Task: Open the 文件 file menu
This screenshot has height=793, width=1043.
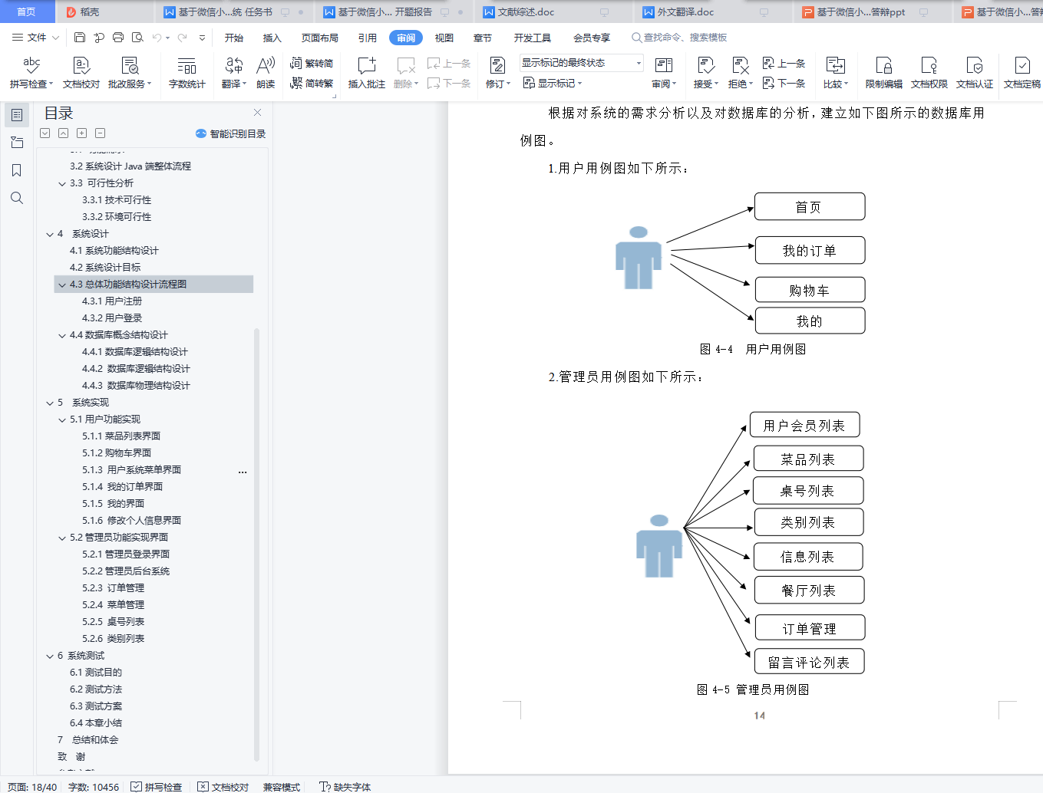Action: pos(35,38)
